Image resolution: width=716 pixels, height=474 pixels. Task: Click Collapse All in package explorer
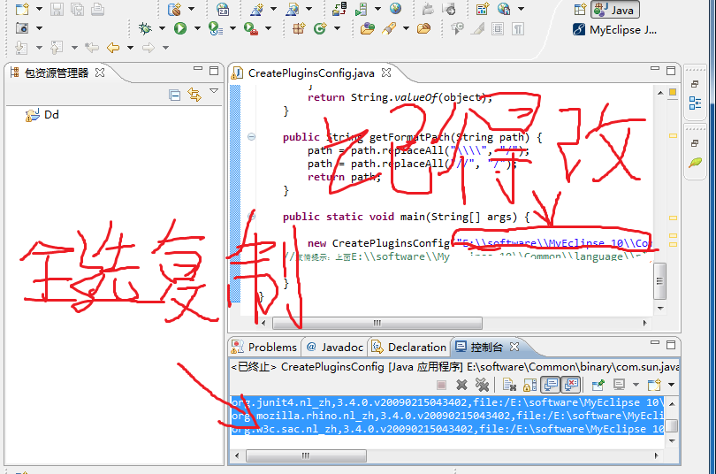(175, 95)
